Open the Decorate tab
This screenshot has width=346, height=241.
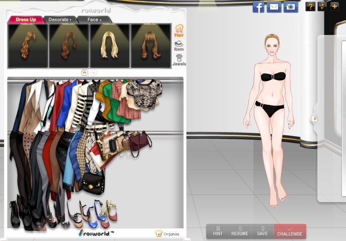(60, 20)
